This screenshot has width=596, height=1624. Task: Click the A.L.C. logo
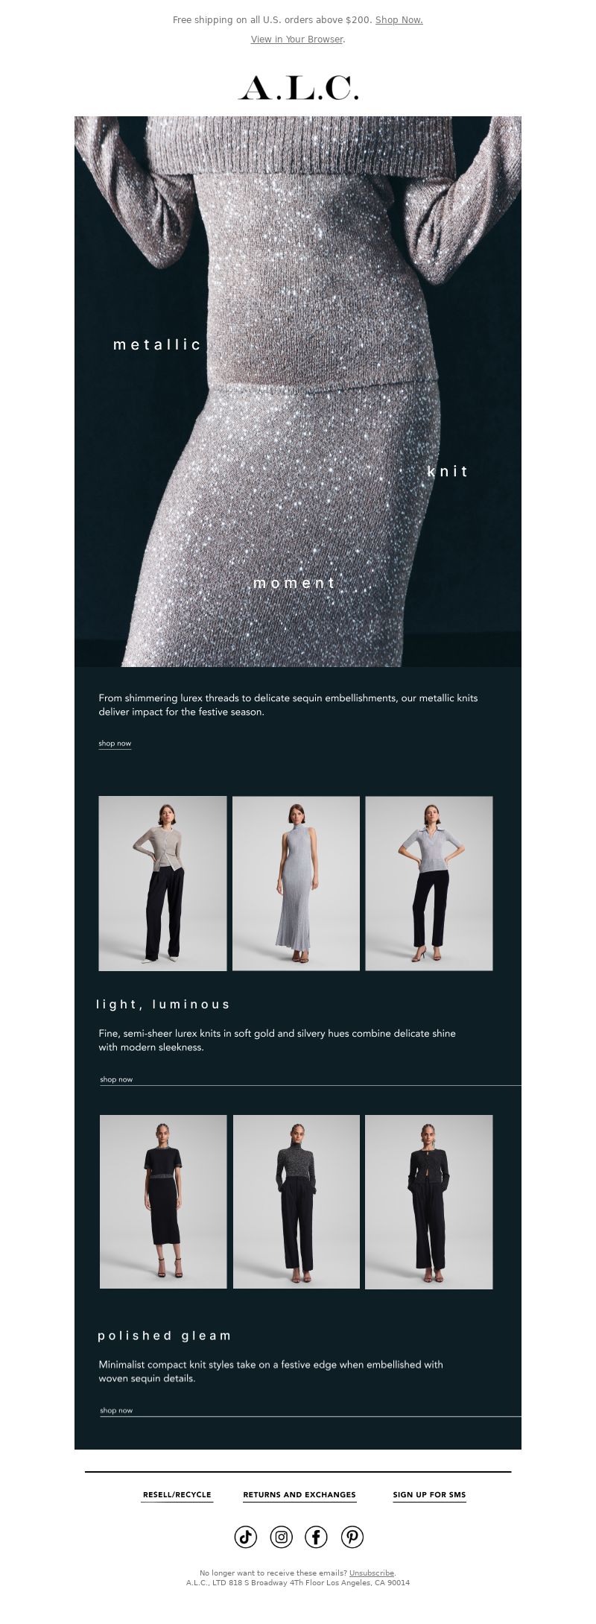298,88
